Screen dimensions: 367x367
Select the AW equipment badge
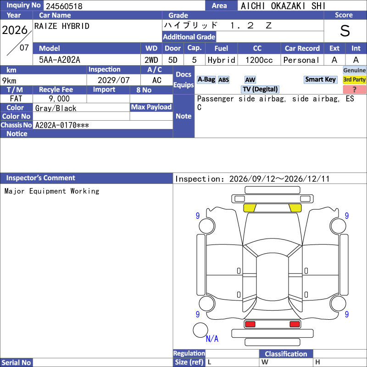coord(250,80)
